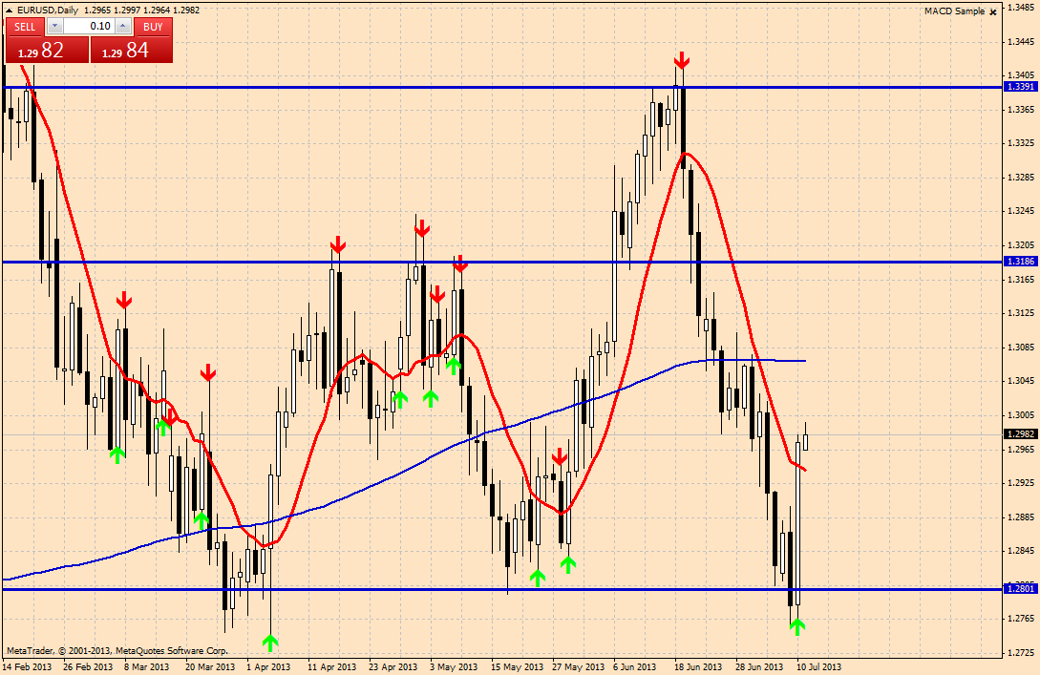Click the 1.3325 price axis value

click(x=1022, y=142)
